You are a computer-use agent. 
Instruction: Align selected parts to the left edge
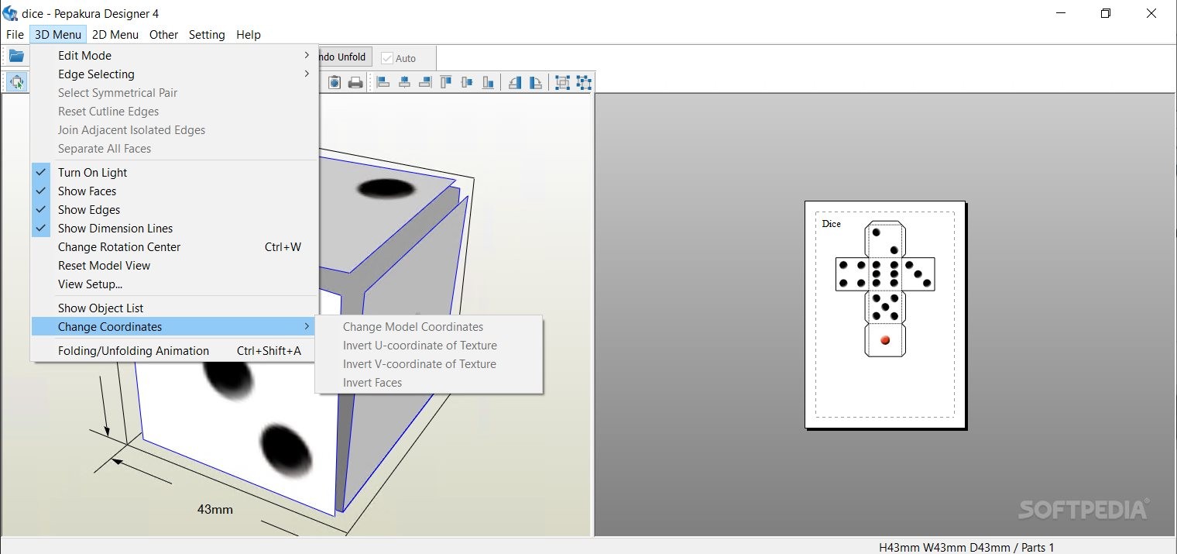(383, 82)
